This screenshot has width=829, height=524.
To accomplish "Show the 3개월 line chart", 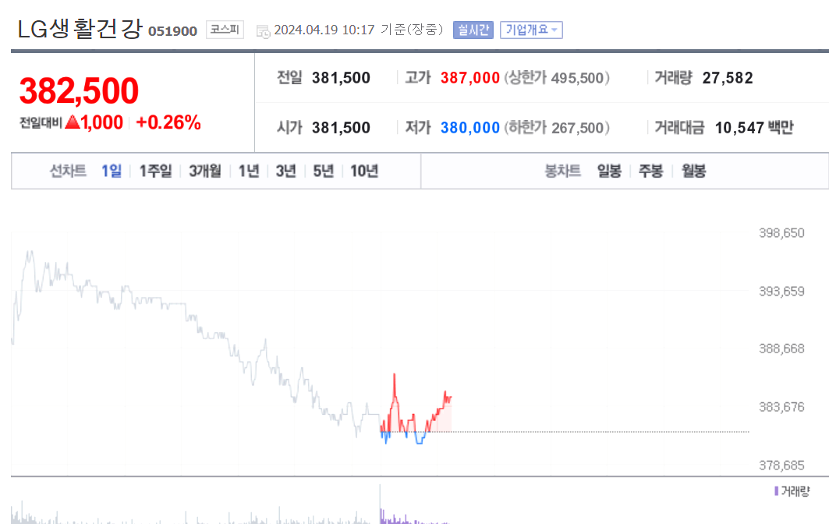I will coord(205,171).
